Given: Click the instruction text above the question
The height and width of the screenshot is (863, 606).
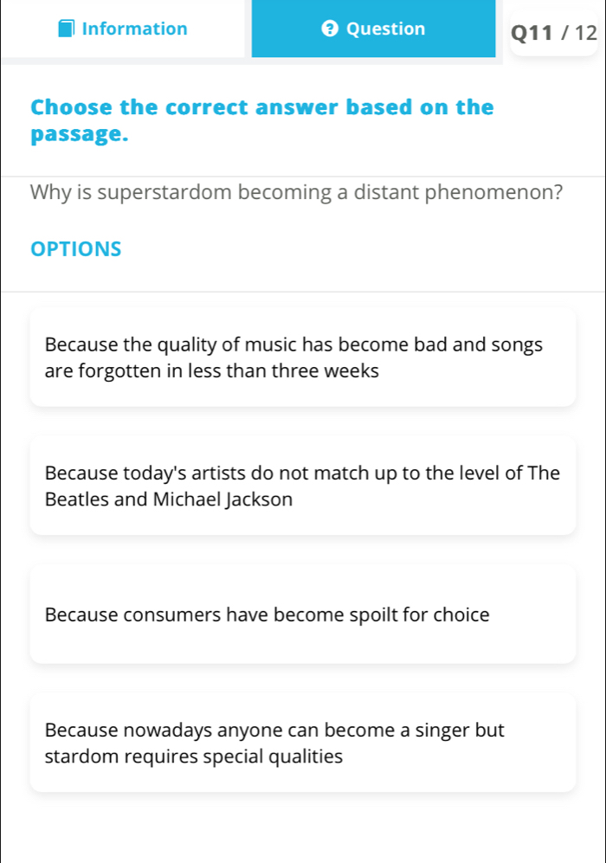Looking at the screenshot, I should [261, 119].
